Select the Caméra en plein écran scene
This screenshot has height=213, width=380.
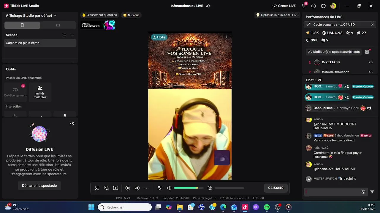[40, 43]
